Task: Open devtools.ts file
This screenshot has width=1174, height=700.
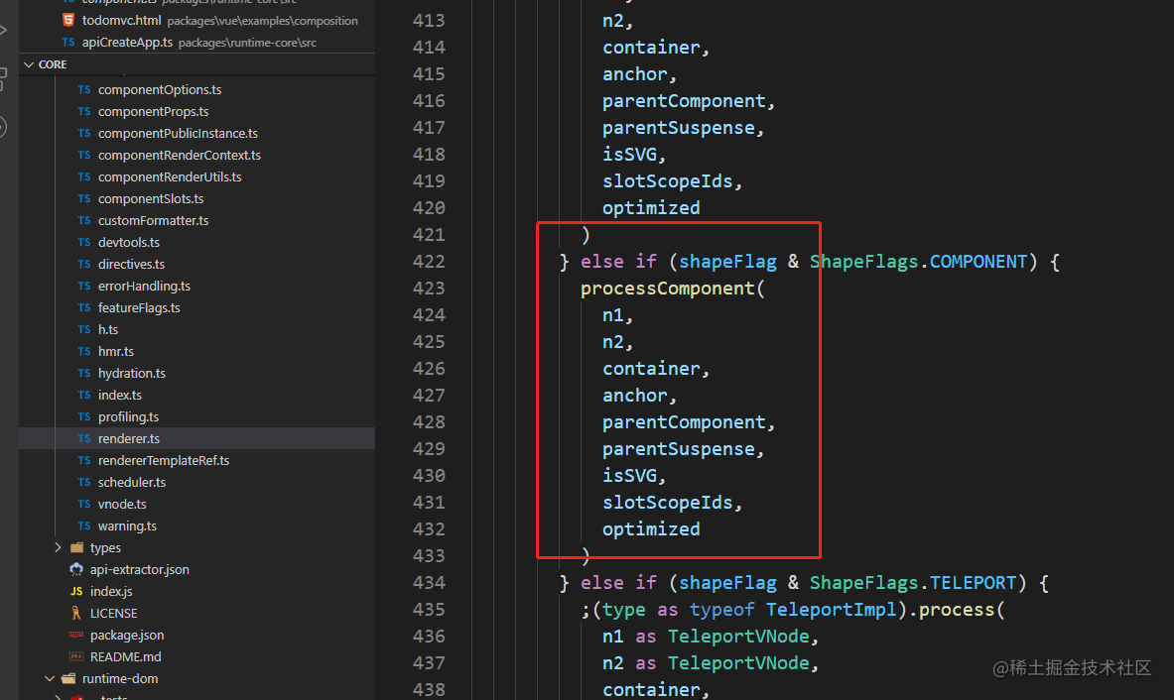Action: click(128, 242)
